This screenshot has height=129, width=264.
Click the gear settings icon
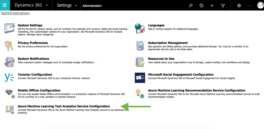[239, 5]
